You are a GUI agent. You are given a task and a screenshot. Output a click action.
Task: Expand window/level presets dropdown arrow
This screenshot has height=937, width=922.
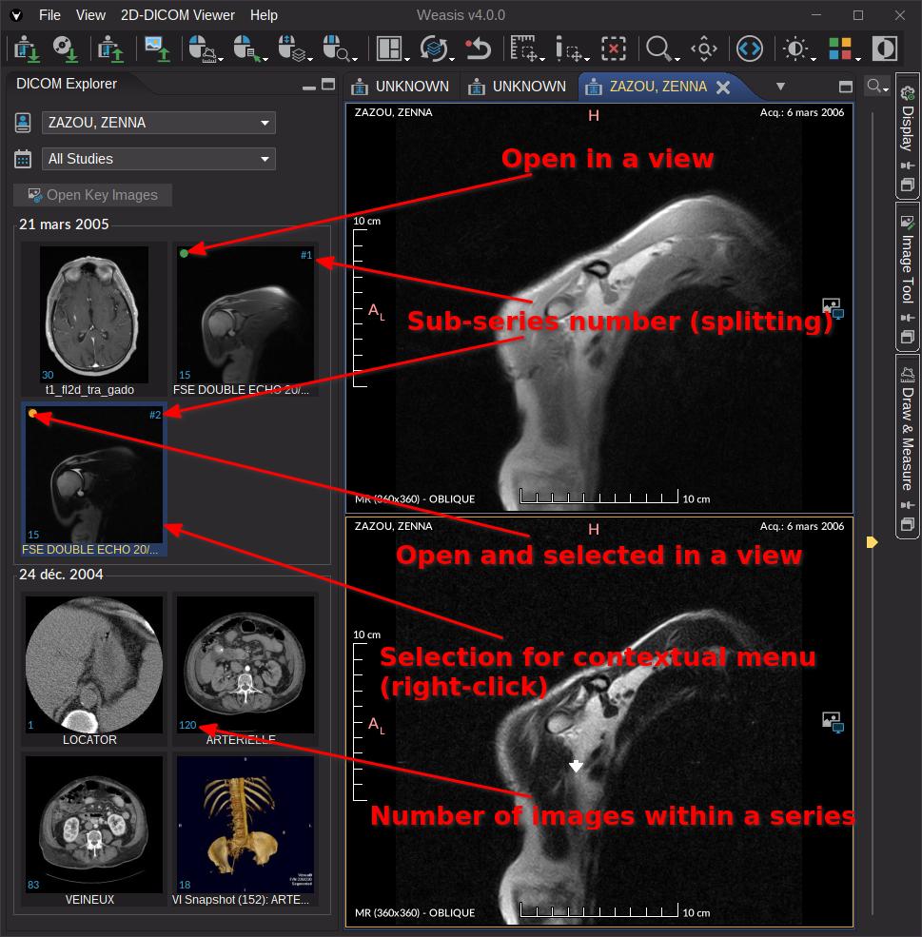pyautogui.click(x=814, y=59)
